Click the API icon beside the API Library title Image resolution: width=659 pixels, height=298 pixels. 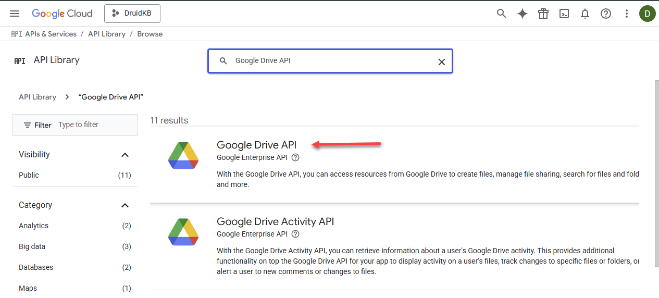pos(20,60)
